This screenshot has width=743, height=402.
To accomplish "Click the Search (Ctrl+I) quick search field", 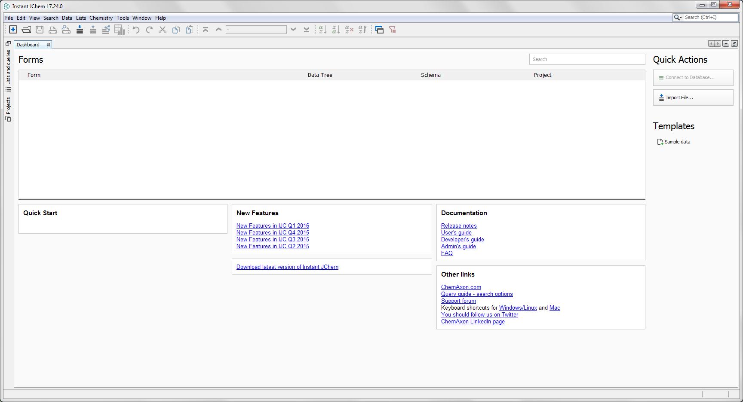I will pyautogui.click(x=711, y=17).
